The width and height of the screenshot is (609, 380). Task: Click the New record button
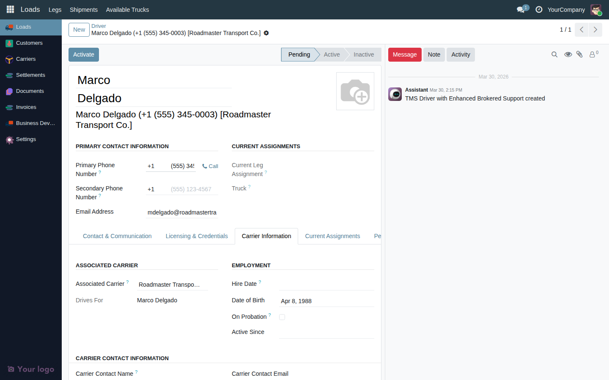point(79,30)
